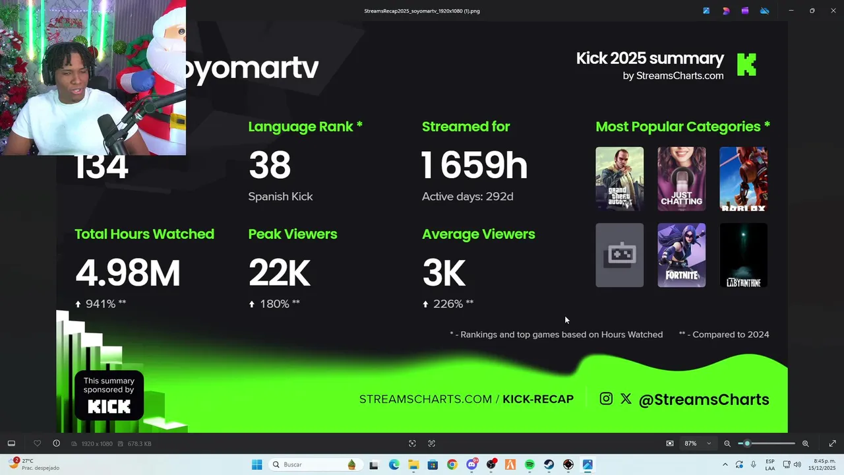
Task: Open the file info panel icon
Action: (57, 443)
